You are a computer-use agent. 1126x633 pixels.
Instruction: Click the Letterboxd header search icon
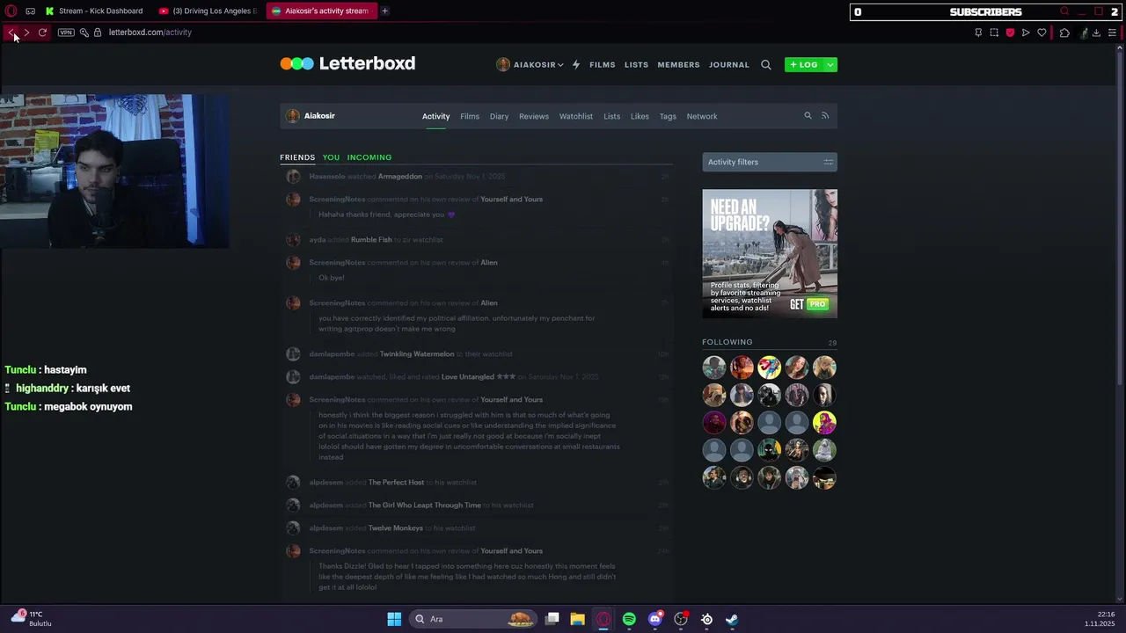pos(766,64)
